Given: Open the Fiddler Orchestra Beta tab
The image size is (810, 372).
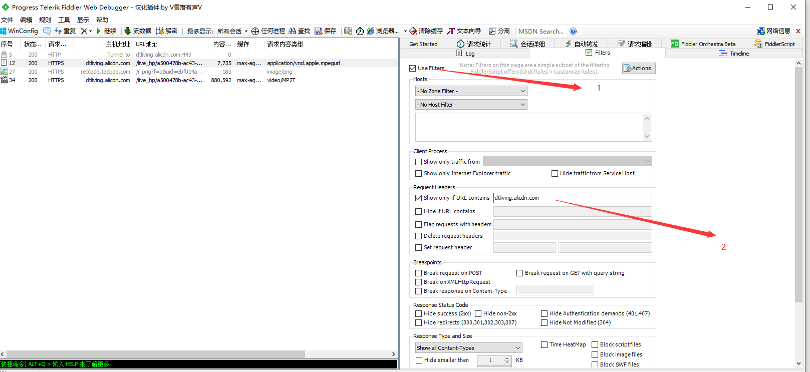Looking at the screenshot, I should [703, 44].
